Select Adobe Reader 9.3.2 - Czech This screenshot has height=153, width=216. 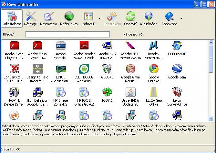pos(84,50)
